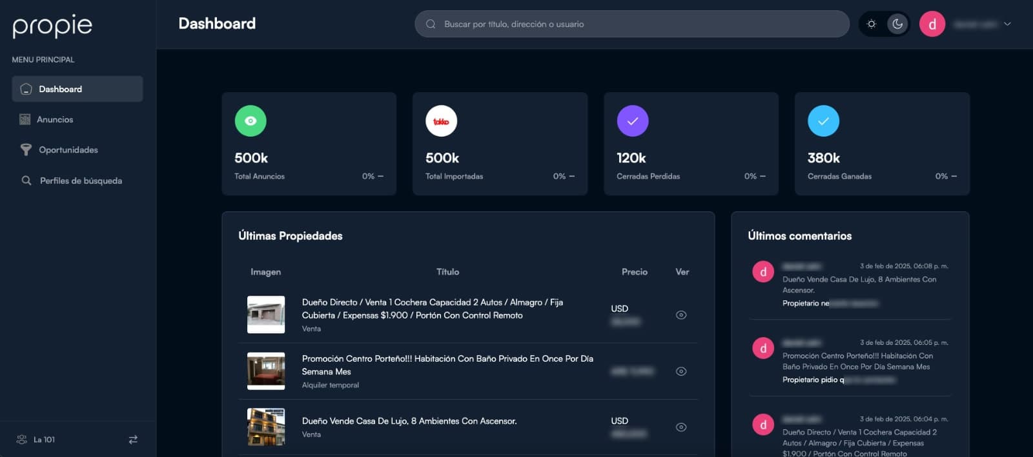Click the avatar on the 06:08 p. m. comment
This screenshot has height=457, width=1033.
click(763, 272)
